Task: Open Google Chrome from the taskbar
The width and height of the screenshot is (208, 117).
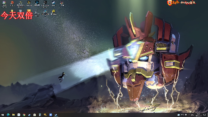Action: click(24, 115)
